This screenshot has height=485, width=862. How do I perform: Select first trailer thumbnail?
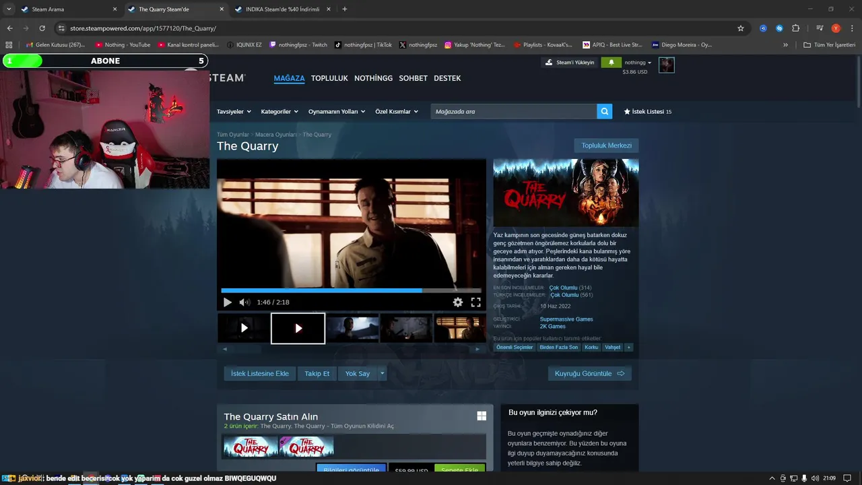244,328
